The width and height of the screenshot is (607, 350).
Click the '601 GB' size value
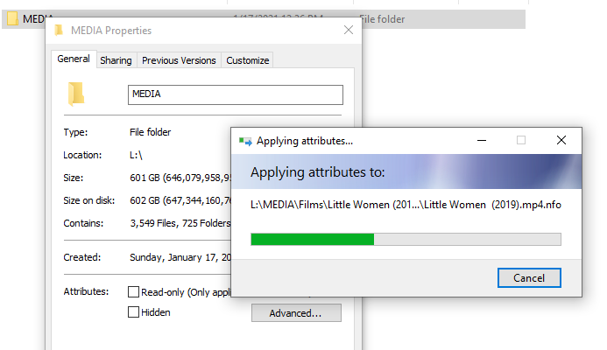[x=180, y=178]
